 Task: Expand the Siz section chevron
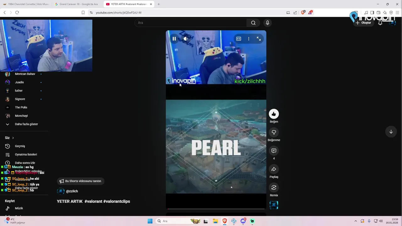(x=13, y=138)
